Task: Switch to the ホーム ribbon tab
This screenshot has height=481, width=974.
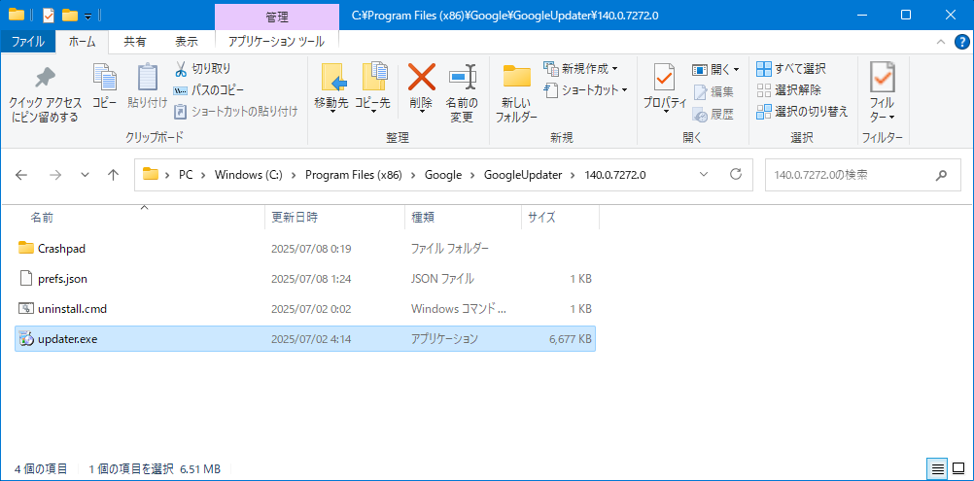Action: 82,42
